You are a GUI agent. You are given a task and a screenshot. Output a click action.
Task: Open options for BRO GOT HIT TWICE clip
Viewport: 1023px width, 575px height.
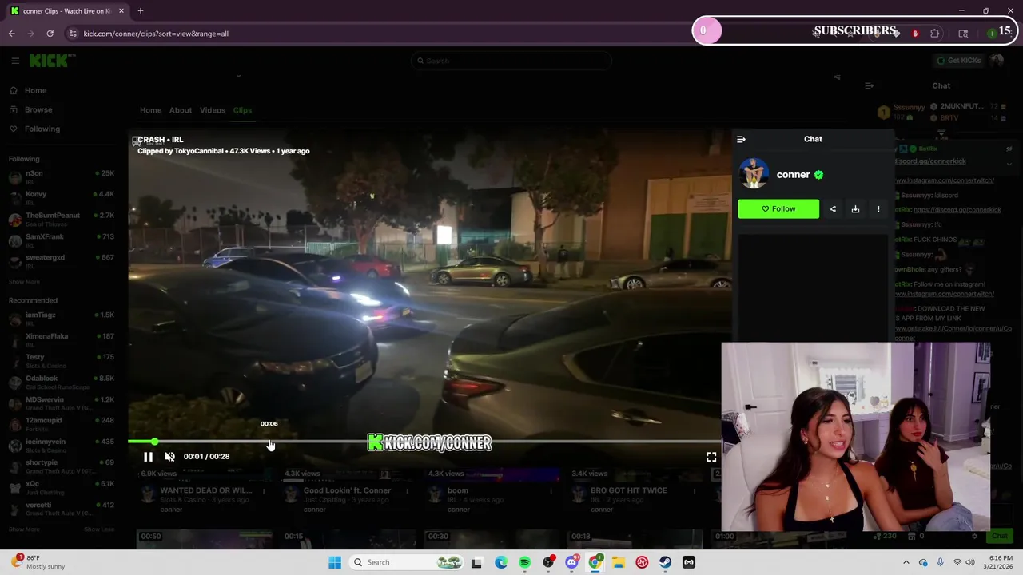pos(694,490)
